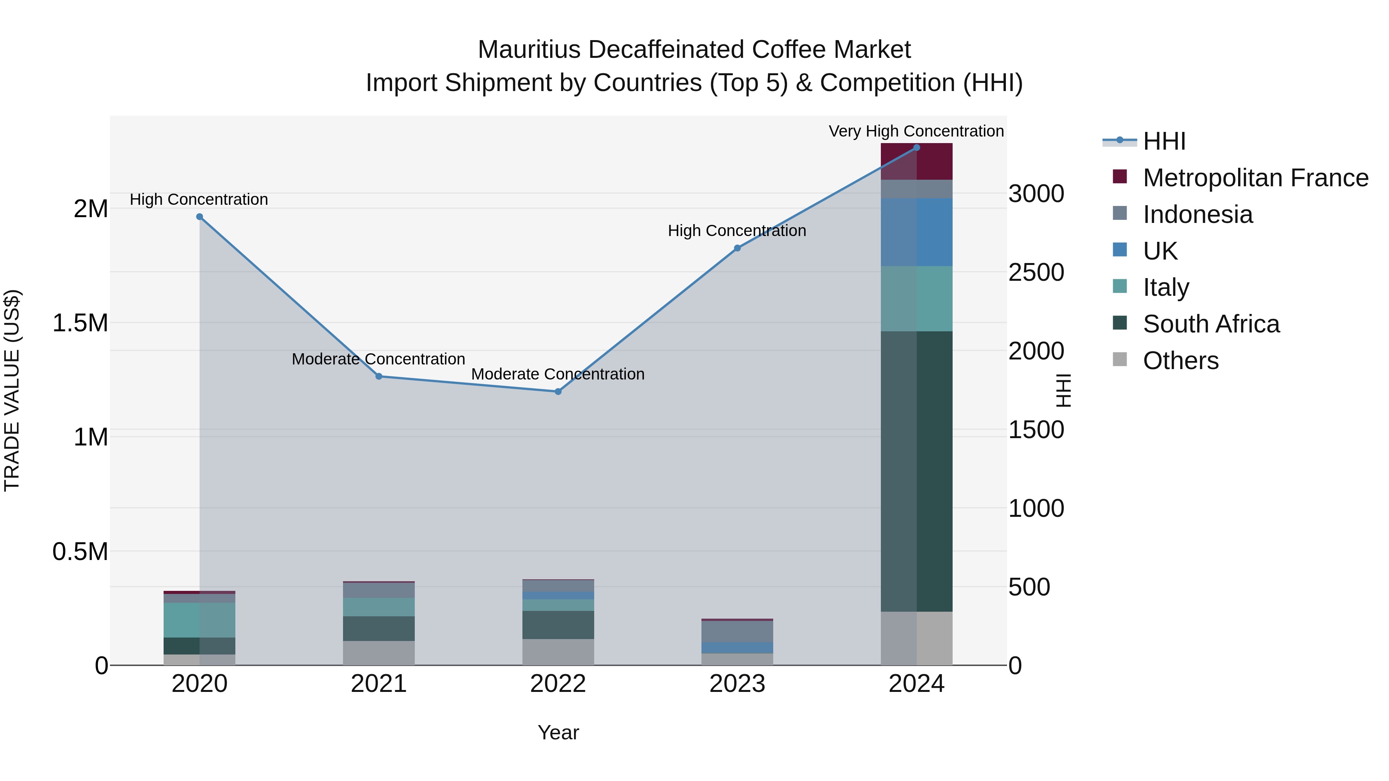The width and height of the screenshot is (1389, 781).
Task: Click the 3000 HHI axis tick
Action: click(1036, 194)
